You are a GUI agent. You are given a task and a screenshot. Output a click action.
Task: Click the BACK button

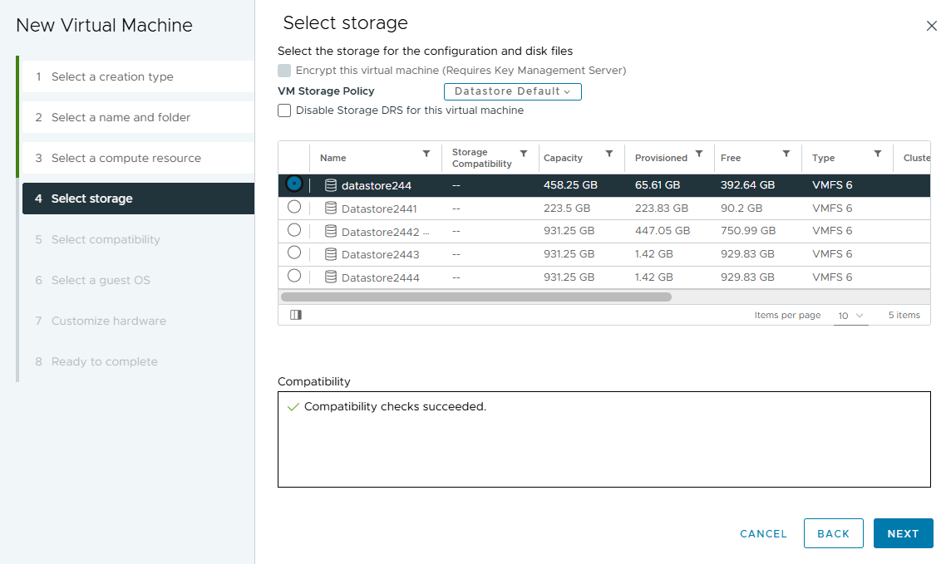pyautogui.click(x=833, y=533)
